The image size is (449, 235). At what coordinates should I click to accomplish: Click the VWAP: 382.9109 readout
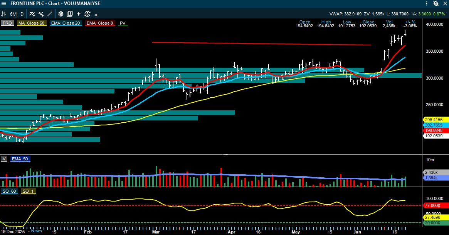point(345,14)
